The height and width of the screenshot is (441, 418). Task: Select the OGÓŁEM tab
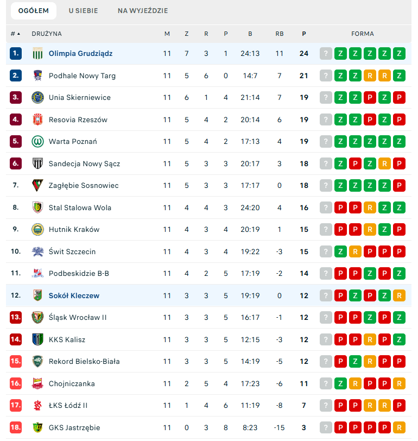point(33,11)
